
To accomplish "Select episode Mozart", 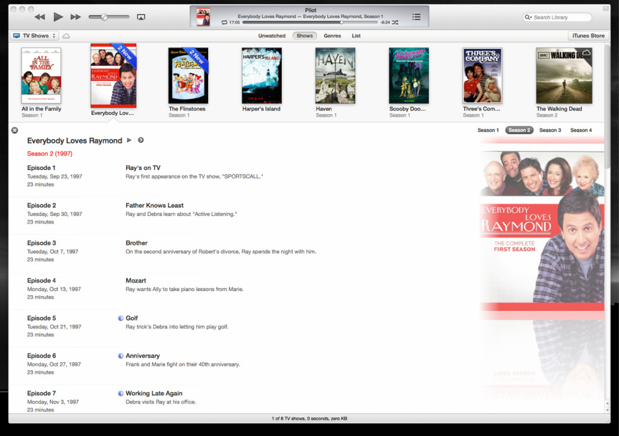I will [x=136, y=281].
